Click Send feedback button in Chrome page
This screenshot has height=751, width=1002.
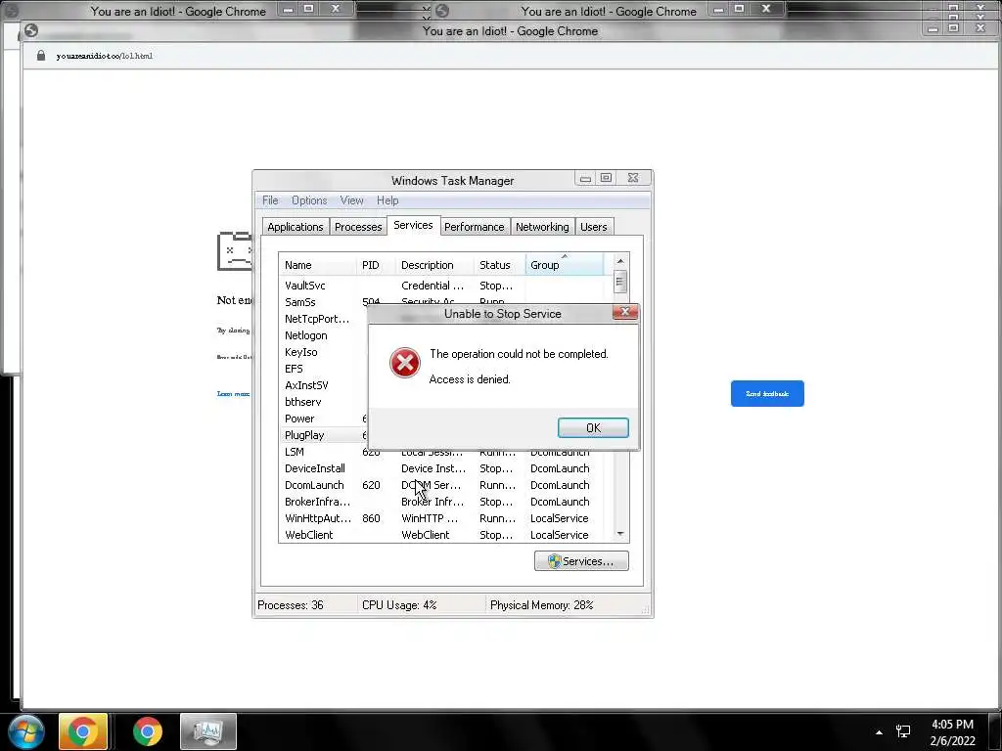point(767,393)
